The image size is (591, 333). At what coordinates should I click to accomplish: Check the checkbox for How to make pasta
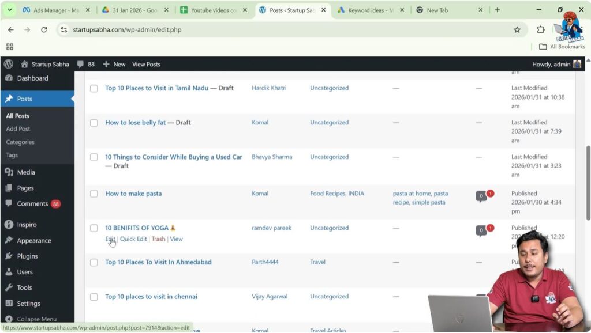(x=94, y=194)
